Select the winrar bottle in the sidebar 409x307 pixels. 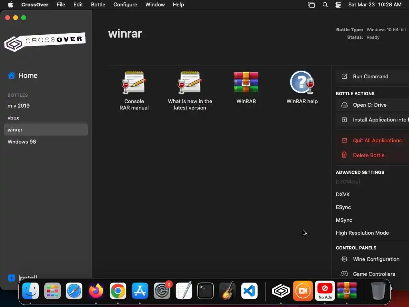(46, 130)
